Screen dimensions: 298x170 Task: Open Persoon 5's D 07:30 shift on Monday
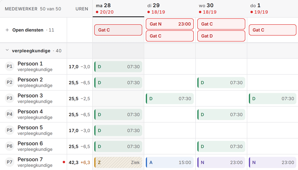coord(118,130)
